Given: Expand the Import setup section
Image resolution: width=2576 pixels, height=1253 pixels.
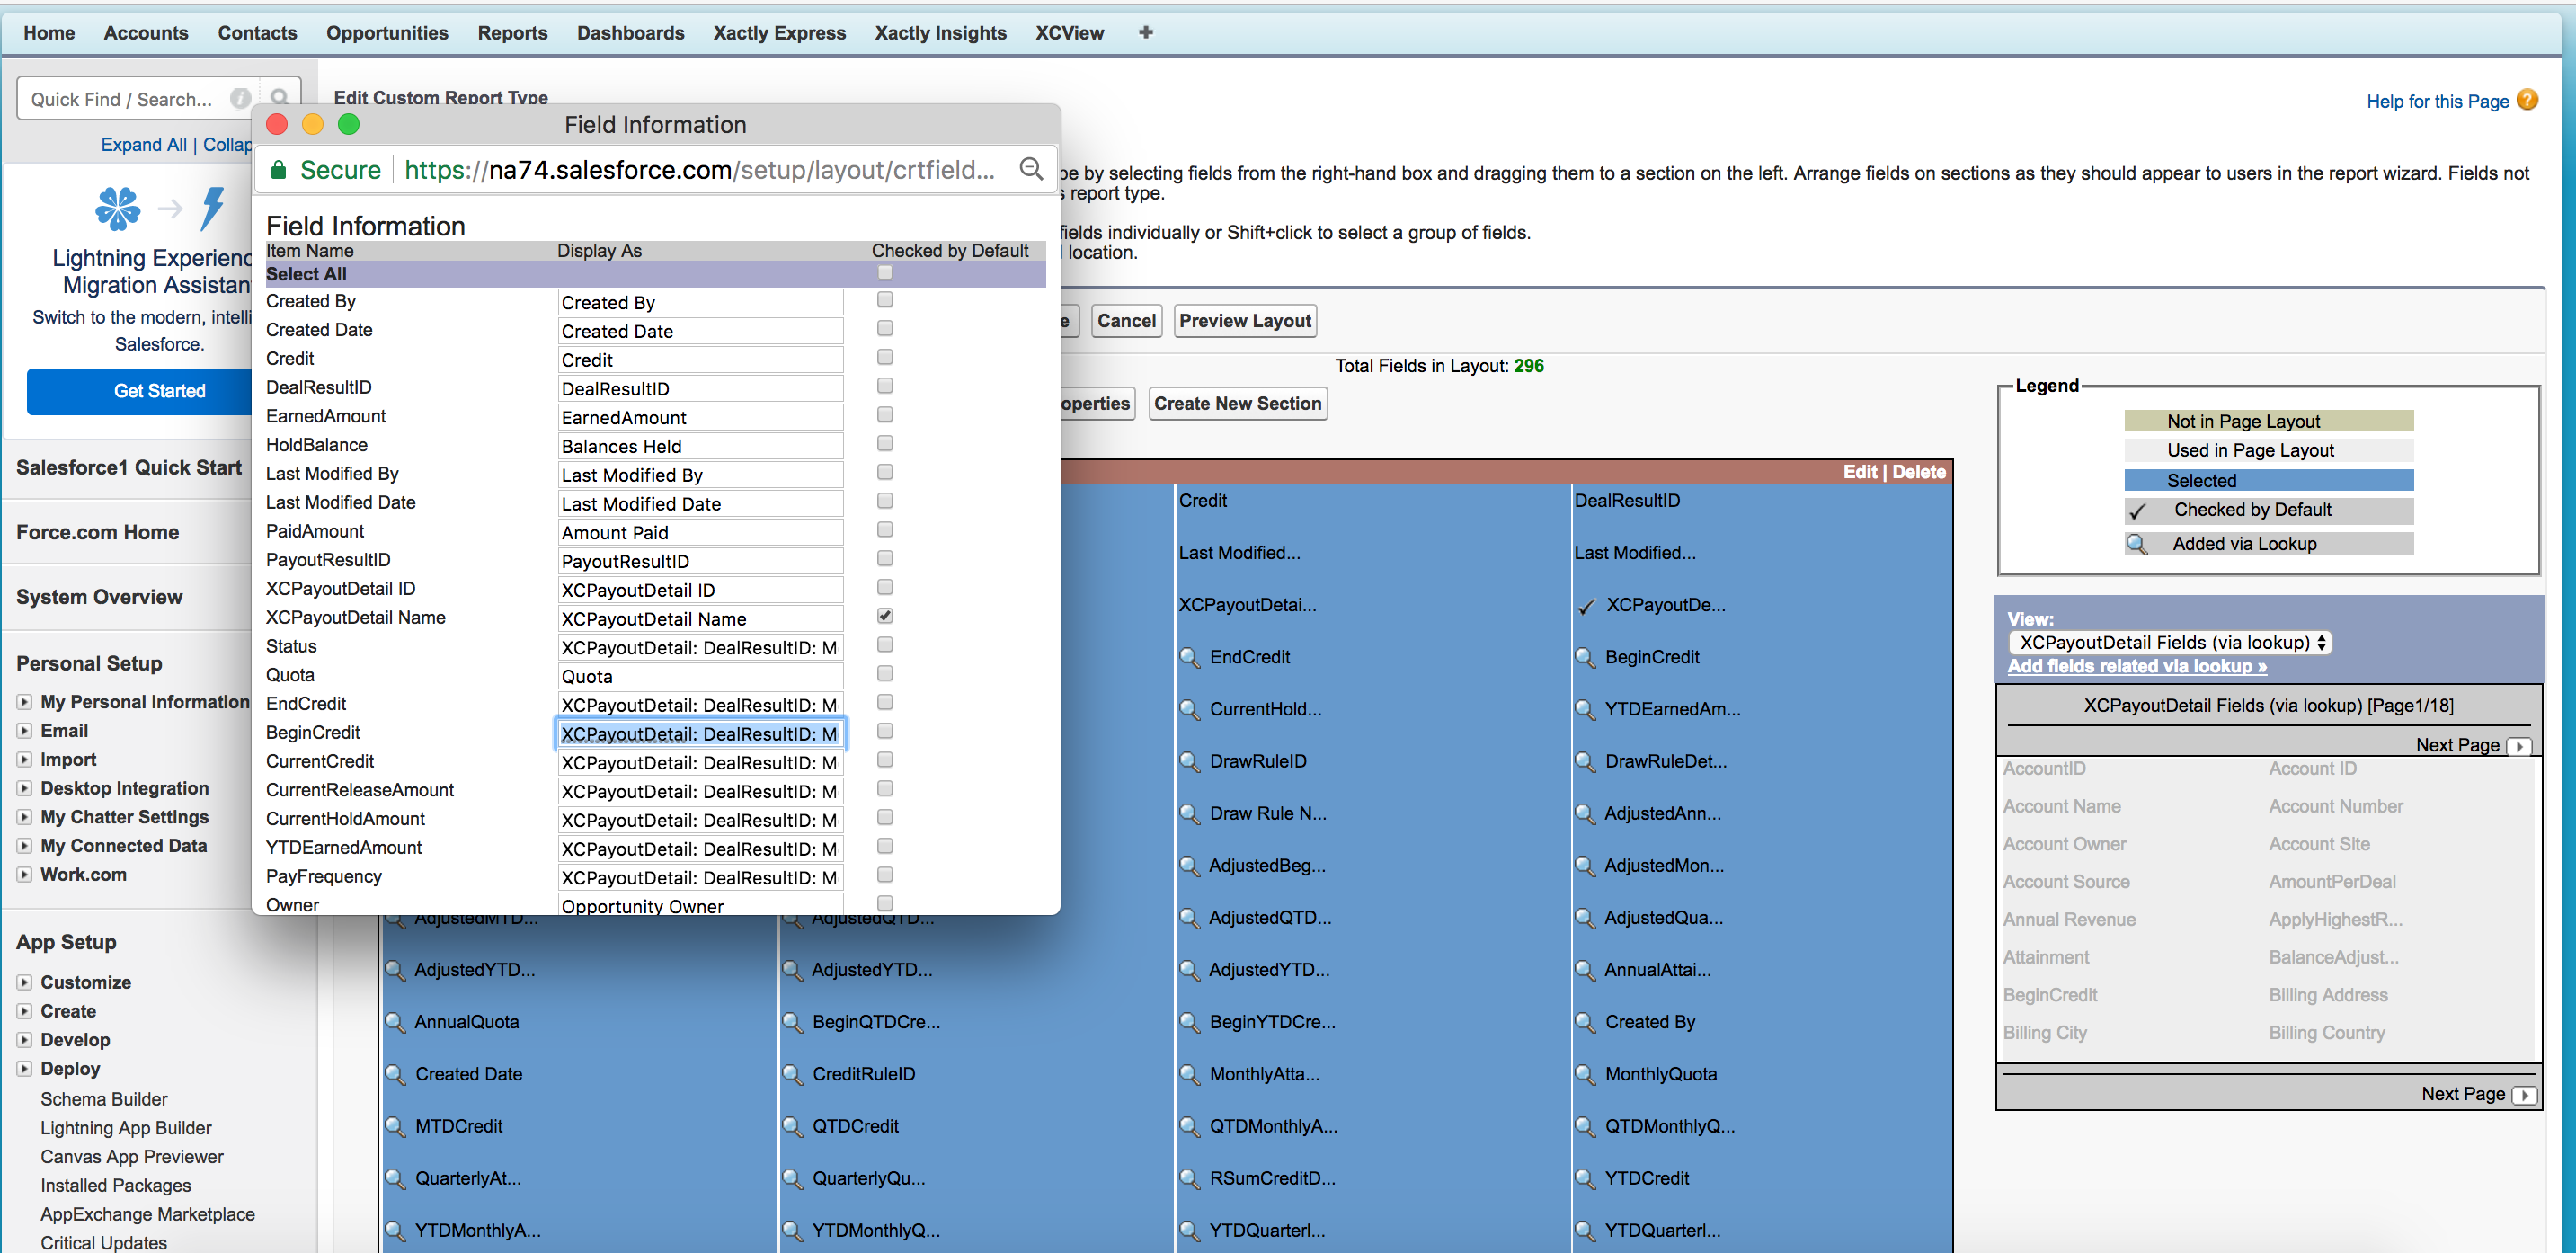Looking at the screenshot, I should click(x=24, y=760).
